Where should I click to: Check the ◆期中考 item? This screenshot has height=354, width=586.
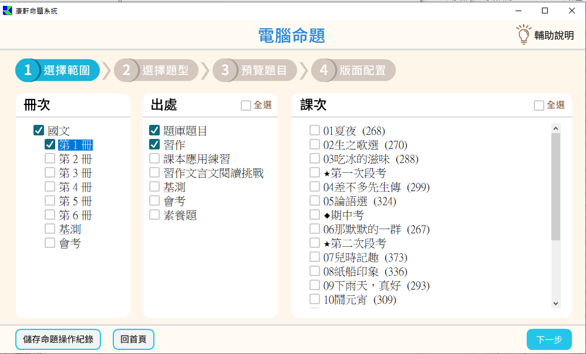[315, 215]
